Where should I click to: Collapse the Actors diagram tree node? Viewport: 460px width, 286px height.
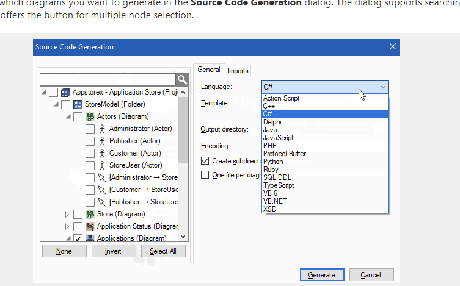(67, 116)
